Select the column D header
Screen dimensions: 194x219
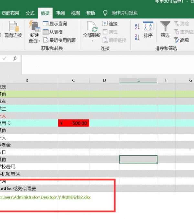click(104, 80)
